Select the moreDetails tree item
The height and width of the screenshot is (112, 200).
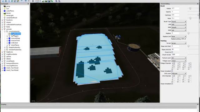tap(10, 61)
